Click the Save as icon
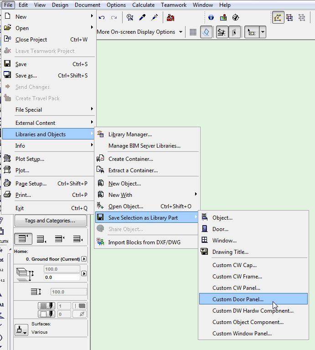This screenshot has height=350, width=315. coord(7,75)
